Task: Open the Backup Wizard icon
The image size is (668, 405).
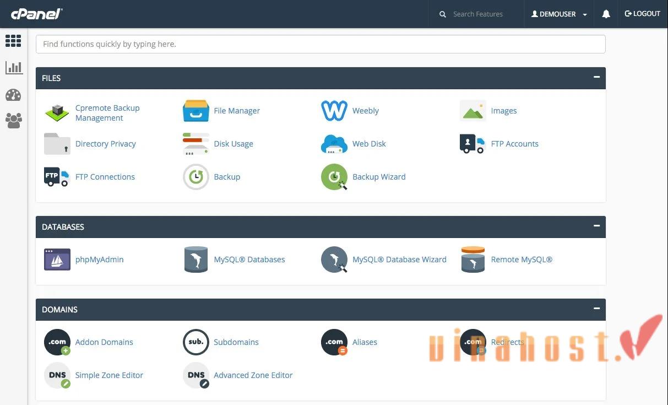Action: pyautogui.click(x=334, y=177)
